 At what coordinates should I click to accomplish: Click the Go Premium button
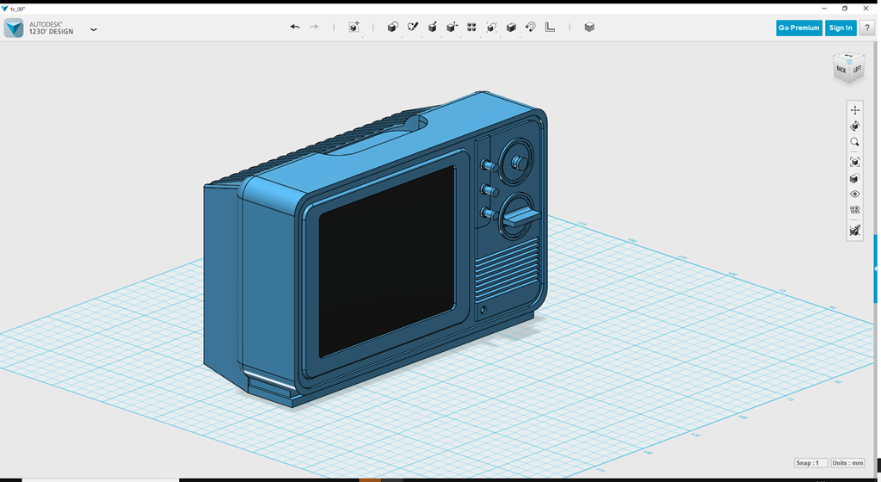(798, 28)
